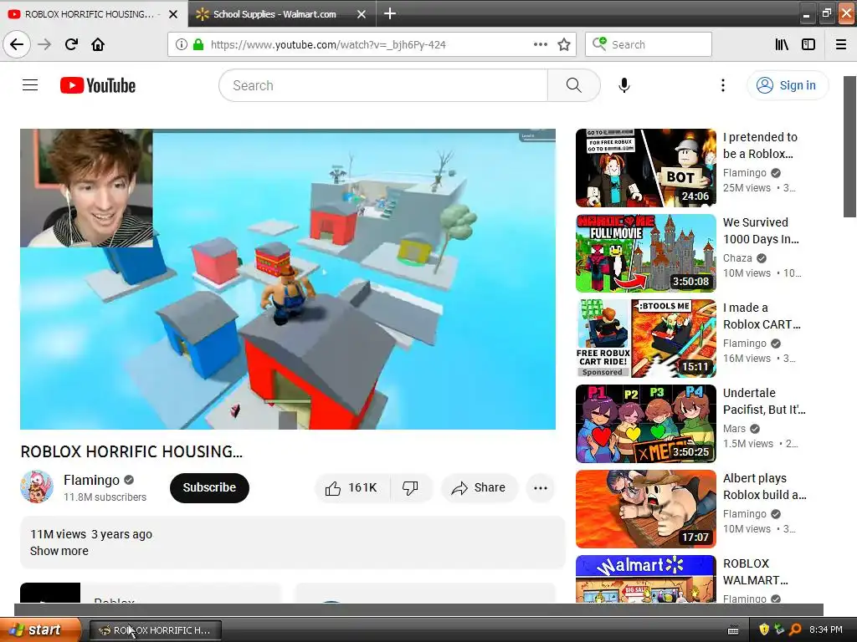The height and width of the screenshot is (642, 857).
Task: Click the green padlock security icon
Action: [x=198, y=44]
